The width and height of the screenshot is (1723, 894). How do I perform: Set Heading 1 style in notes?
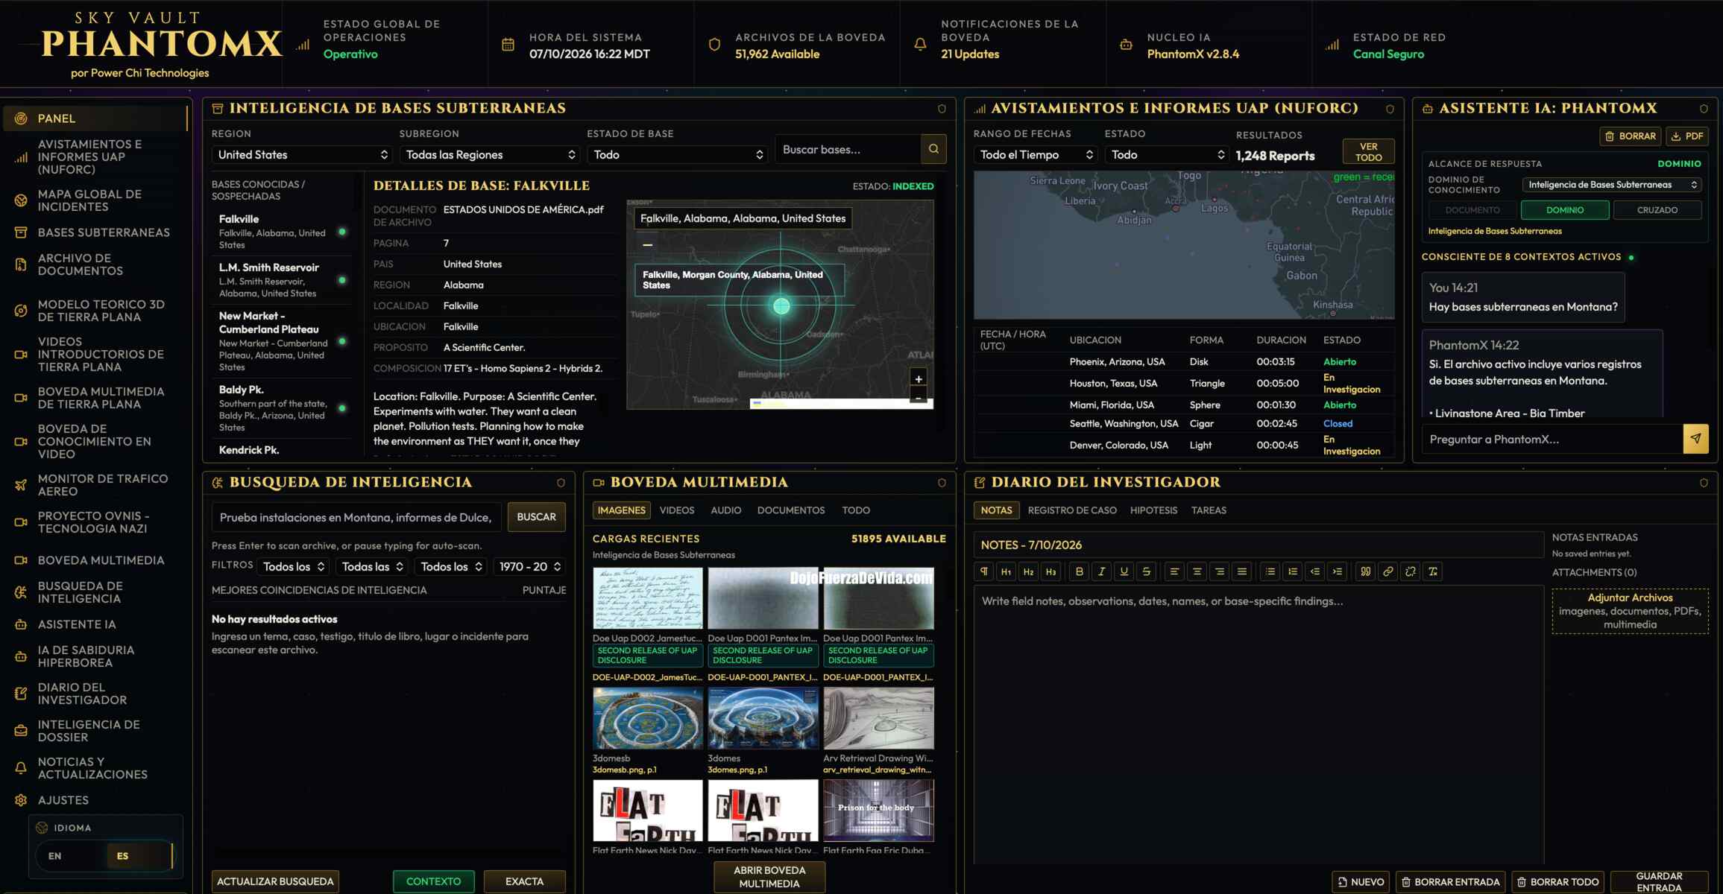1006,571
